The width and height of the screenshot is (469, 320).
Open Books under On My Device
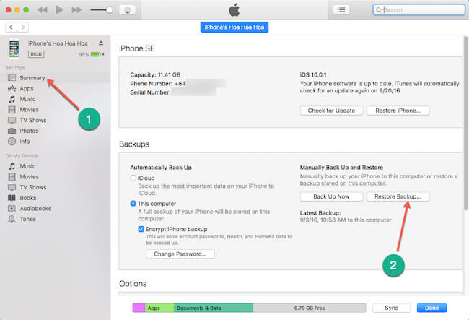coord(28,198)
